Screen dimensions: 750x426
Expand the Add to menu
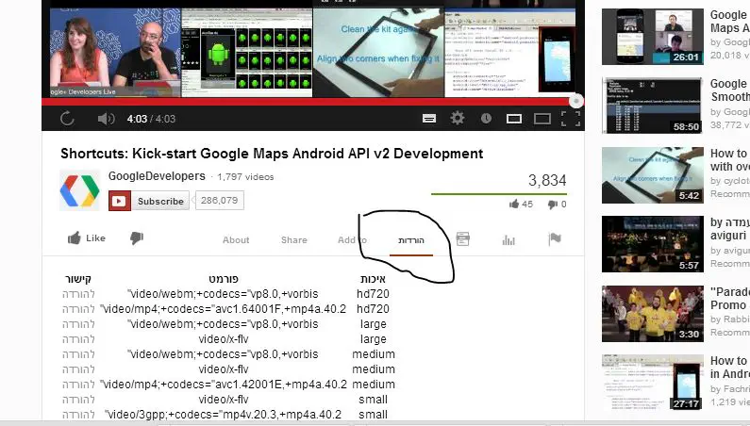[x=351, y=240]
